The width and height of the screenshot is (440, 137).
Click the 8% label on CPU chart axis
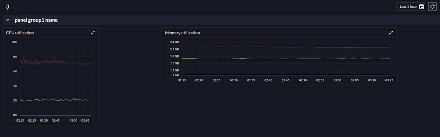pyautogui.click(x=15, y=57)
